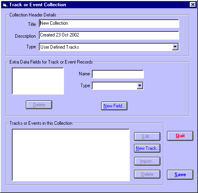This screenshot has width=198, height=193.
Task: Click the Extra Data Fields group label
Action: pos(51,62)
